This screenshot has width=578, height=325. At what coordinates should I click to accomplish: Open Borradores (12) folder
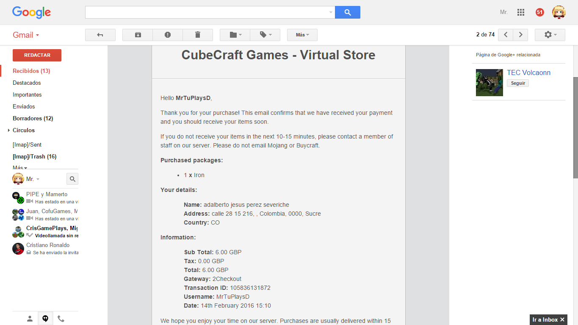point(33,118)
